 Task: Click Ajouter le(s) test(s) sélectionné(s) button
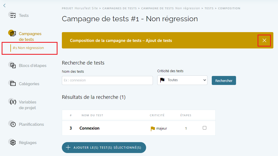pyautogui.click(x=104, y=148)
